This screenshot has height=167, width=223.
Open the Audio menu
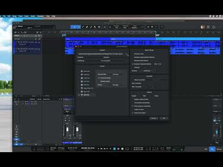[33, 16]
